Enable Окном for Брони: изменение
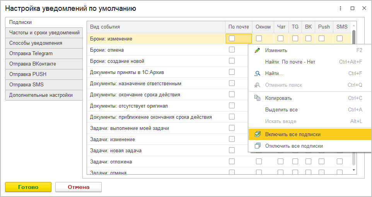Image resolution: width=372 pixels, height=197 pixels. click(259, 39)
